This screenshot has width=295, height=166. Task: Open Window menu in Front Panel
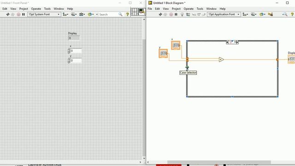click(x=59, y=9)
